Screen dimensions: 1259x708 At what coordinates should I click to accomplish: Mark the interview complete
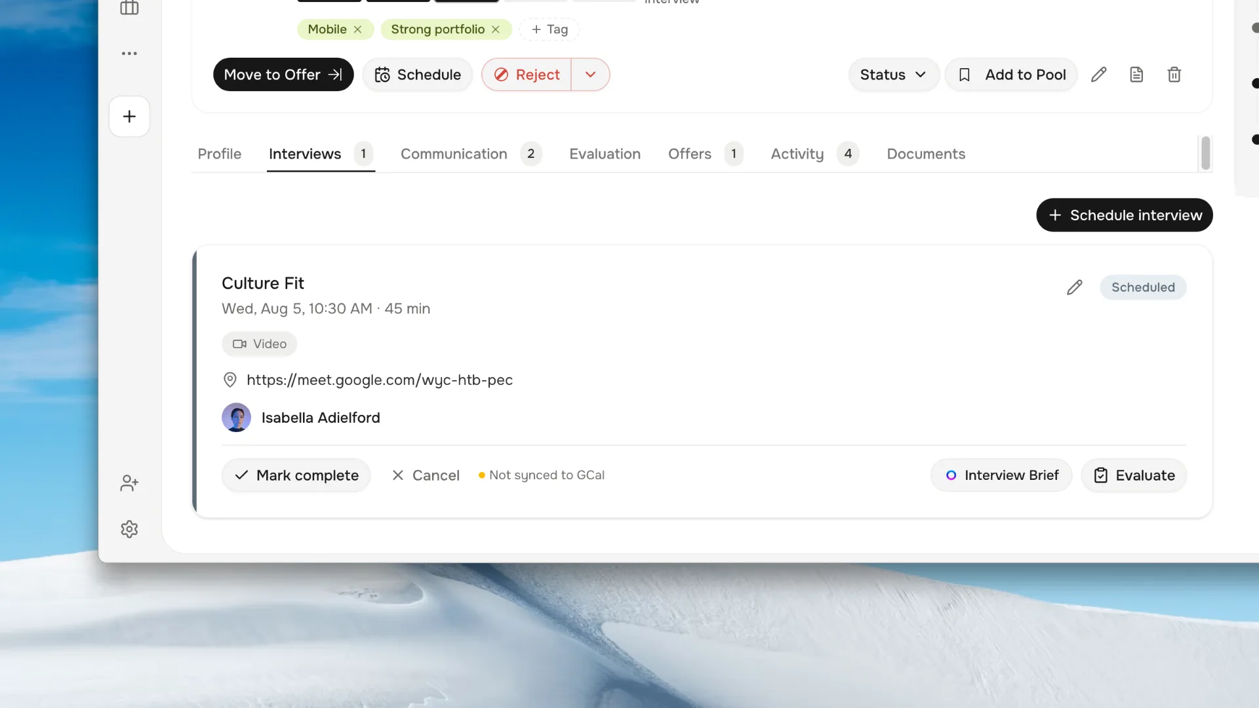[x=296, y=475]
